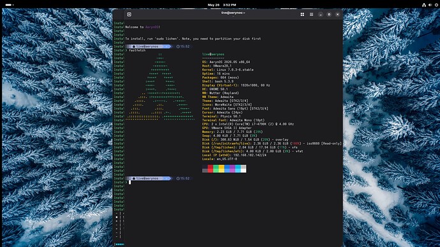Viewport: 440px width, 247px height.
Task: Click the blue color block in fastfetch output
Action: pyautogui.click(x=227, y=169)
